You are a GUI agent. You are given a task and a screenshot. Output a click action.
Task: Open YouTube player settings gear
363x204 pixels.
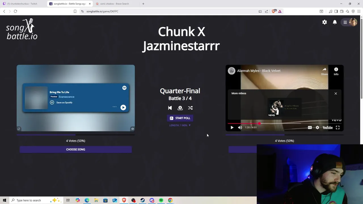pyautogui.click(x=317, y=127)
